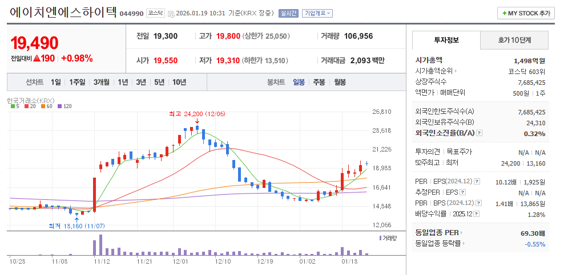Click the 시가 value 19,550
The height and width of the screenshot is (275, 564).
[x=165, y=60]
